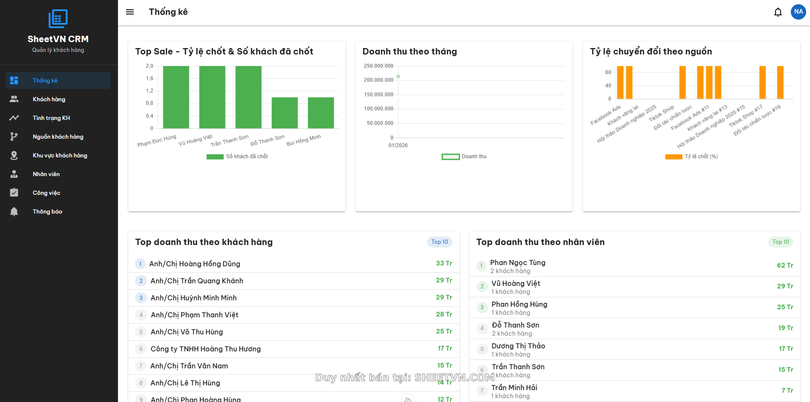Toggle the Doanh thu legend series
The image size is (810, 402).
point(464,157)
